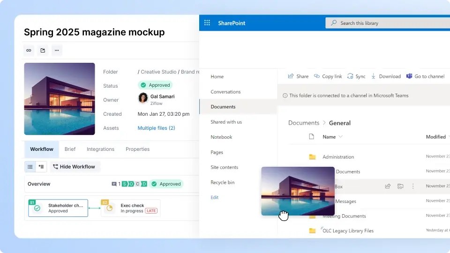Click the magazine mockup building thumbnail
The height and width of the screenshot is (253, 450).
point(60,99)
